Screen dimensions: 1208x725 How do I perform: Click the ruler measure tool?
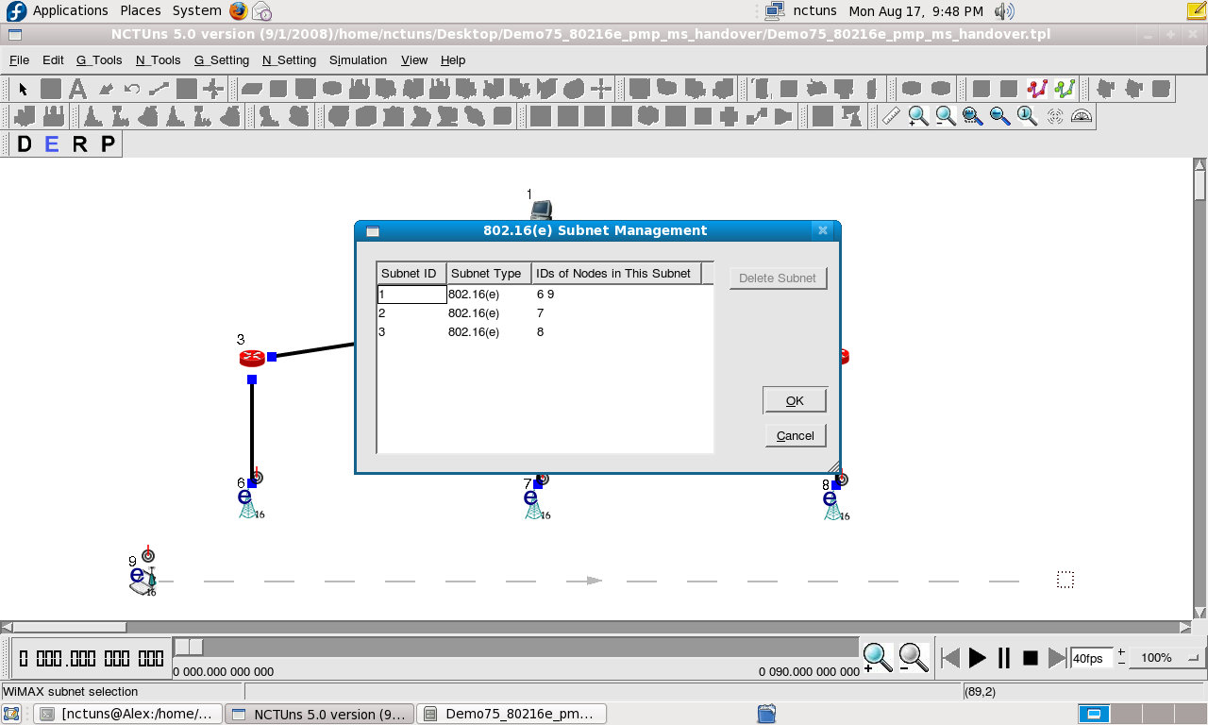pos(891,116)
